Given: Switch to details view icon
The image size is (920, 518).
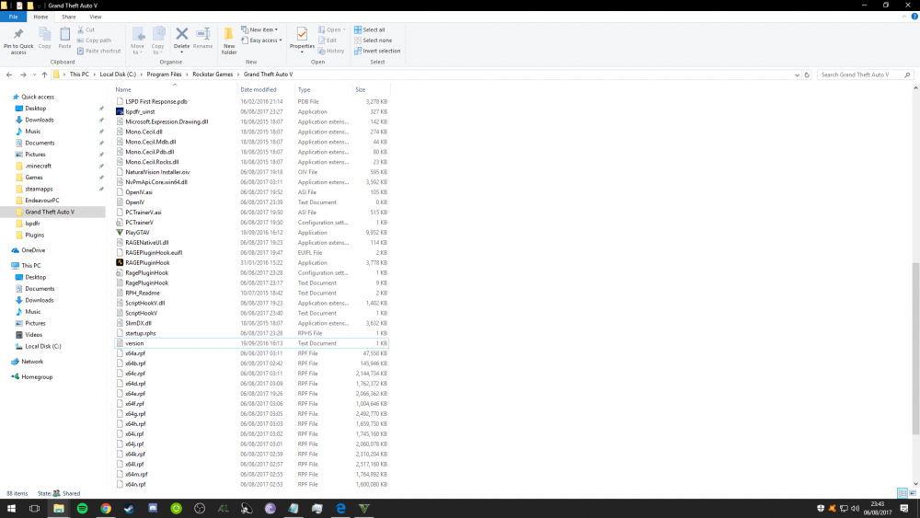Looking at the screenshot, I should coord(903,493).
